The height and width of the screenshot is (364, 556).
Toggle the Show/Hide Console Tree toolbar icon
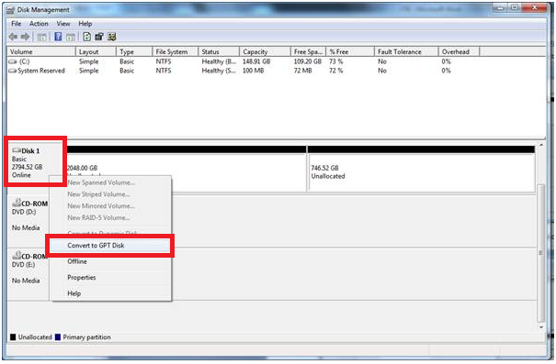[41, 37]
